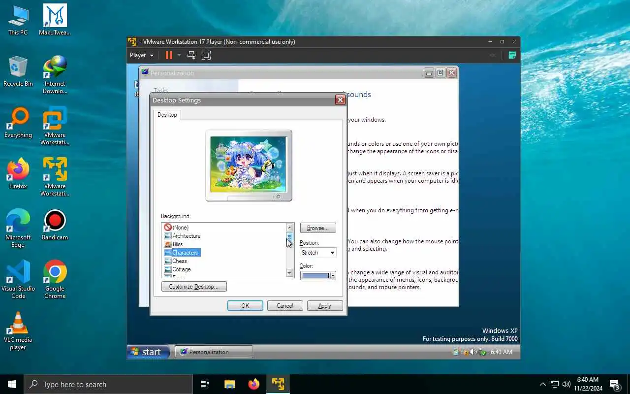Viewport: 630px width, 394px height.
Task: Close the Desktop Settings dialog
Action: 340,100
